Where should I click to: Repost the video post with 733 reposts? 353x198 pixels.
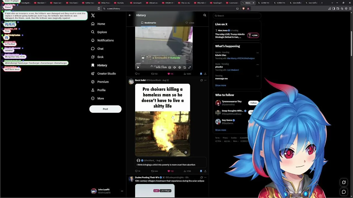154,74
